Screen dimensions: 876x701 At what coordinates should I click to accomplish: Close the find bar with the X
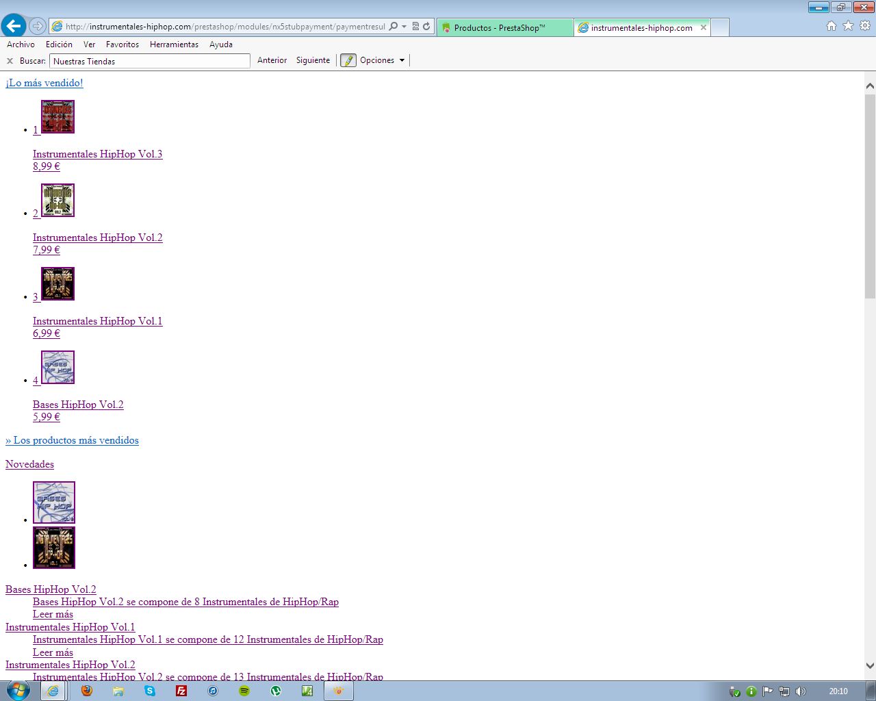[10, 61]
